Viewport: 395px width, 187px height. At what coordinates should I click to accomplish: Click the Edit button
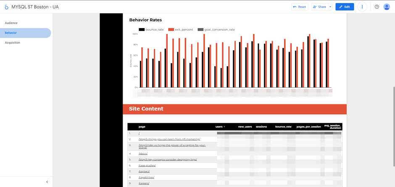[345, 7]
